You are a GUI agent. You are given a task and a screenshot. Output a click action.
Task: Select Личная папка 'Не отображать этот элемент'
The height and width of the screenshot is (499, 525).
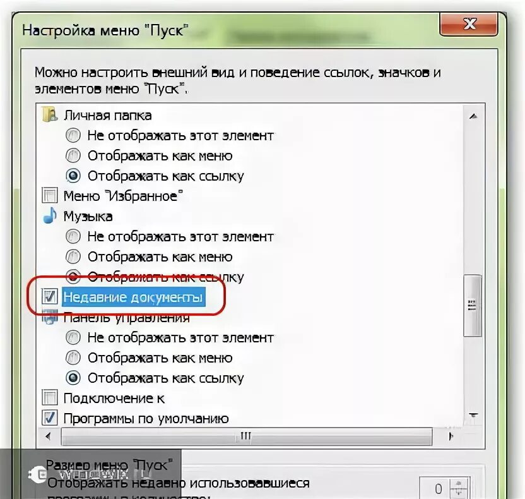pos(73,135)
